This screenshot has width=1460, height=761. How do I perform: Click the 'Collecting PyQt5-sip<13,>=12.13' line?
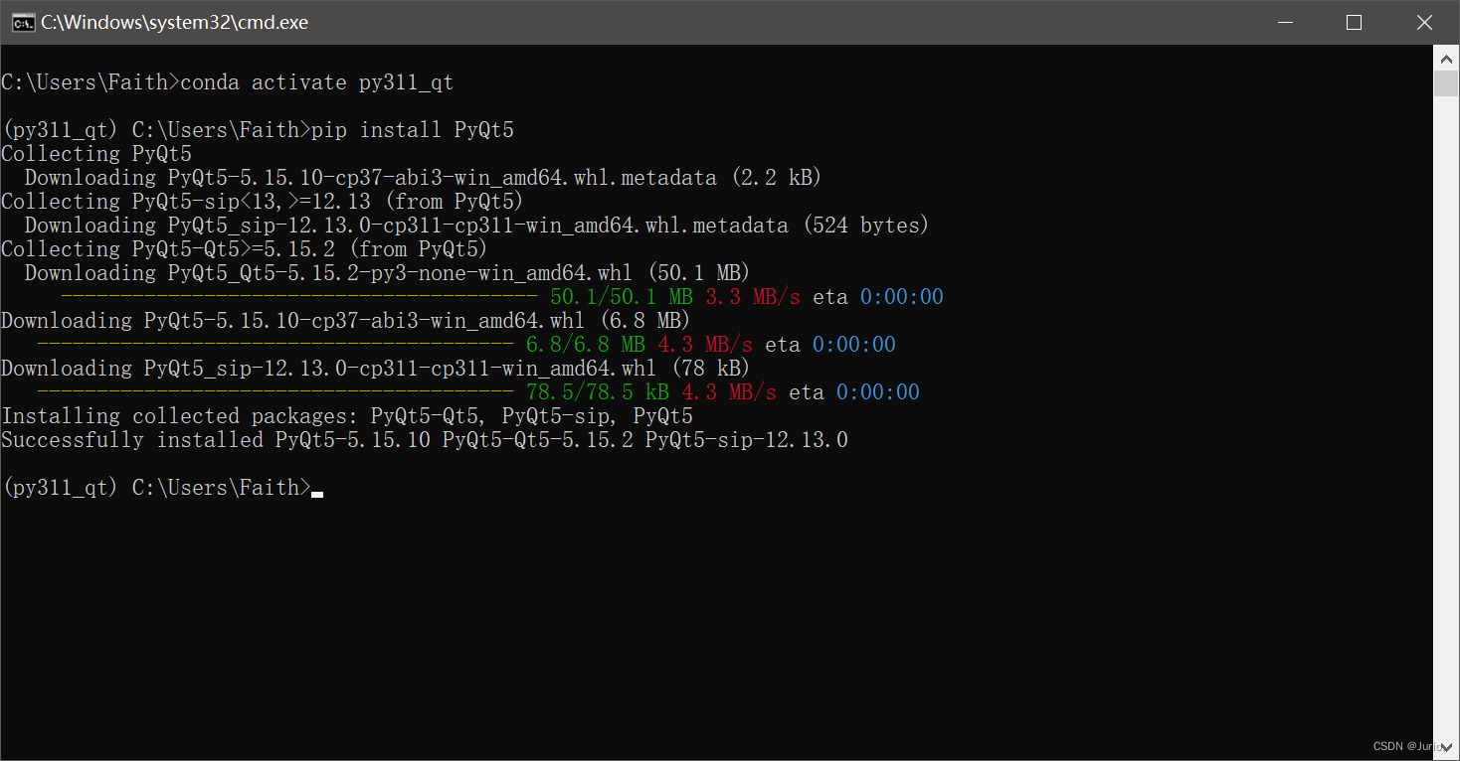pyautogui.click(x=263, y=202)
